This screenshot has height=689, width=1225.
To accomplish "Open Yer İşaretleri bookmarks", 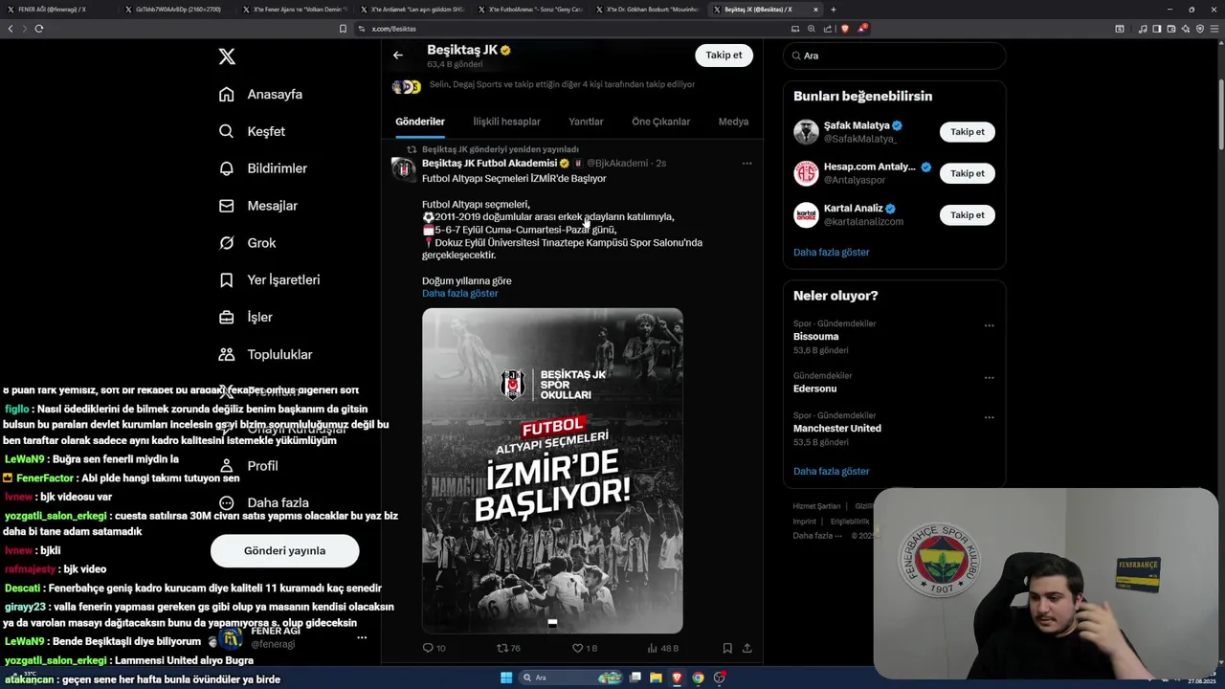I will click(x=269, y=279).
